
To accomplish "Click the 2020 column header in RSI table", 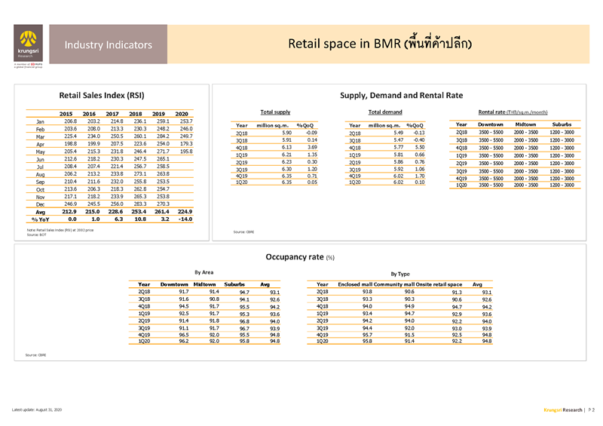I will pos(182,113).
